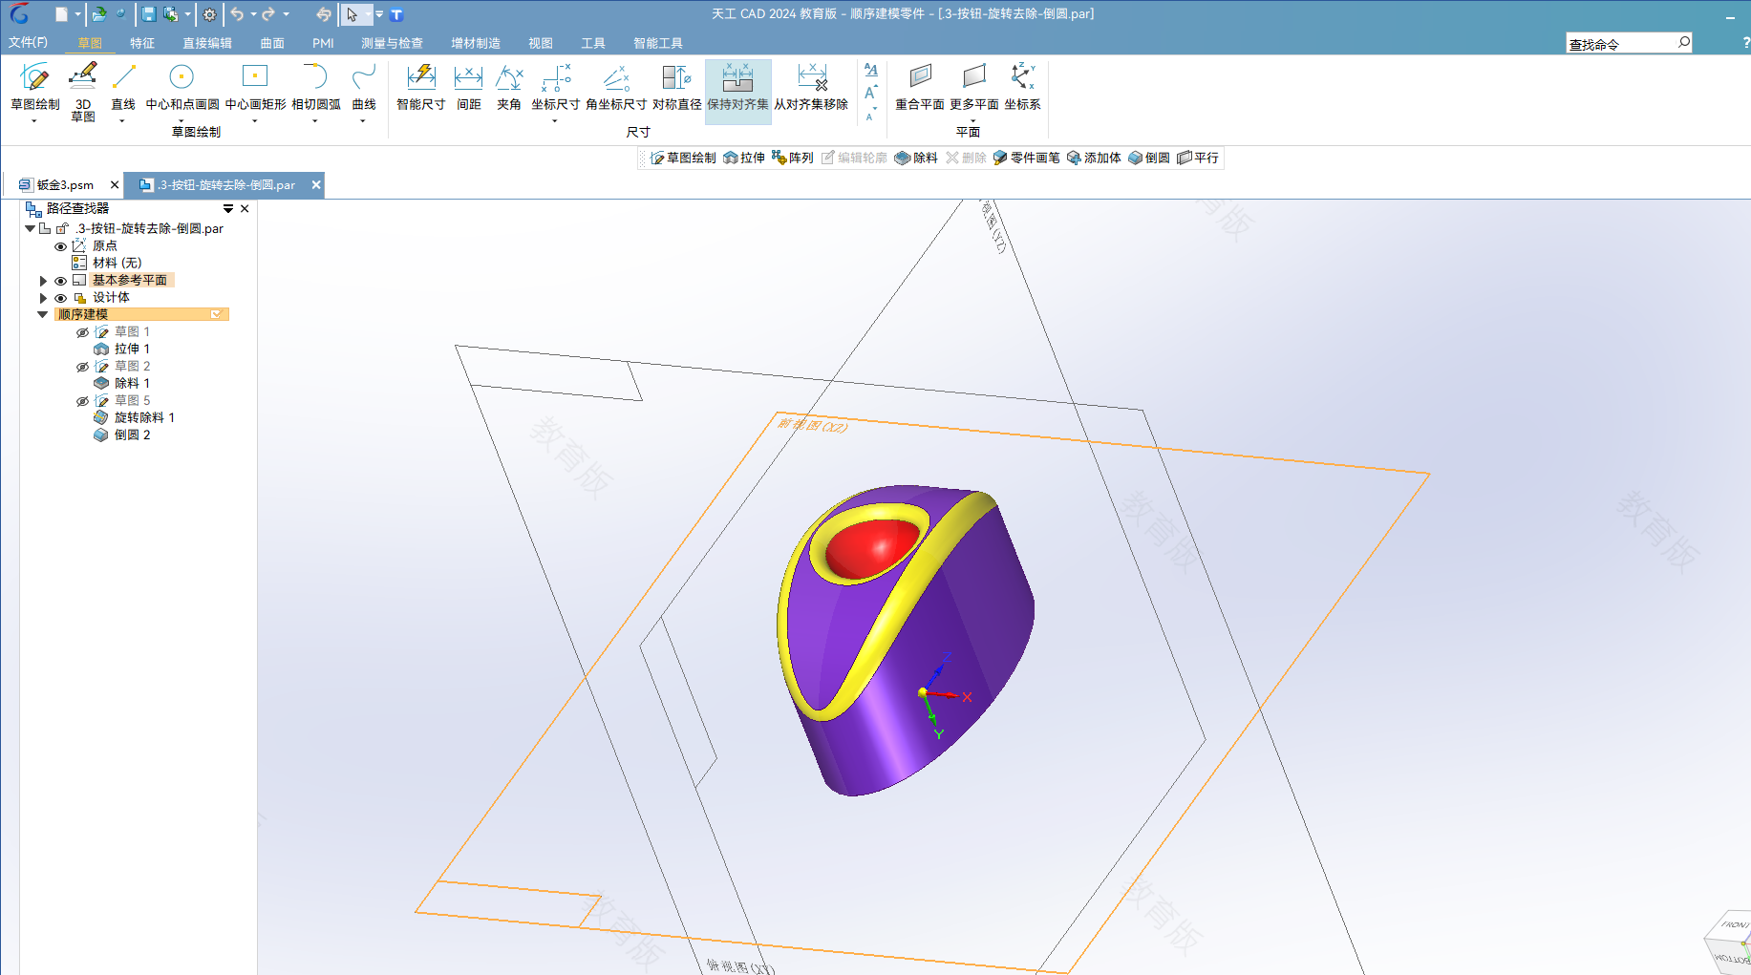1751x975 pixels.
Task: Redo the last undone action
Action: tap(268, 14)
